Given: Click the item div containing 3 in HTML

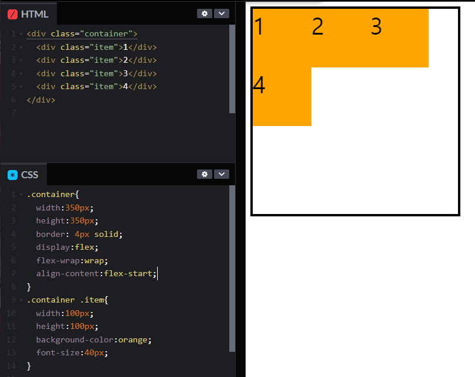Looking at the screenshot, I should tap(96, 74).
